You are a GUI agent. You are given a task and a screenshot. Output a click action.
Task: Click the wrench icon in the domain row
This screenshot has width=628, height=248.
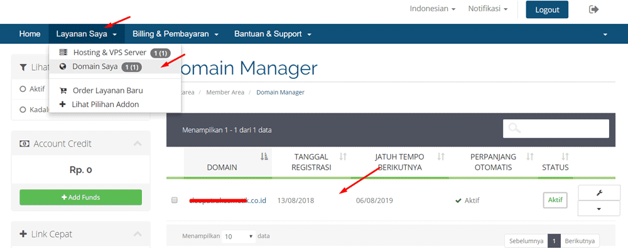point(599,193)
